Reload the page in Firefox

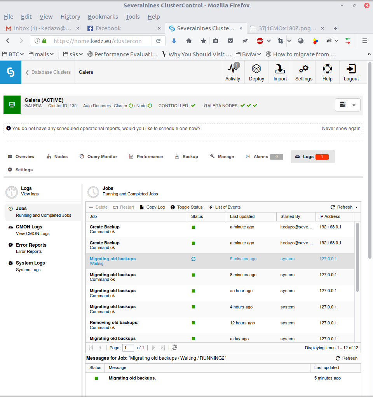click(x=158, y=41)
